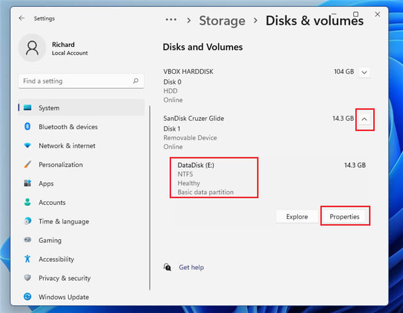Collapse the SanDisk Cruzer Glide entry
The width and height of the screenshot is (403, 313).
coord(364,119)
